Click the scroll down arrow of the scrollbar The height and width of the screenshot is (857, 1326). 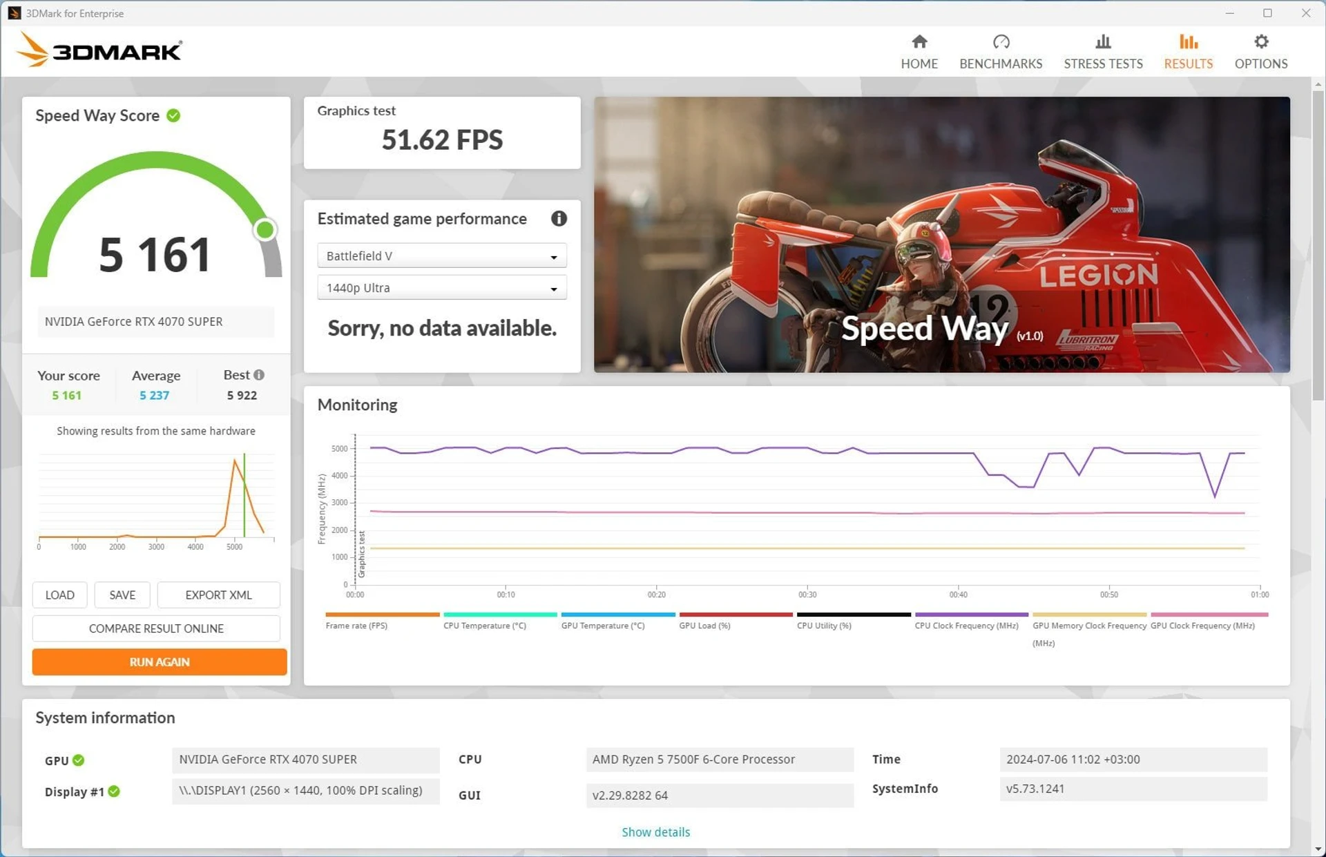pyautogui.click(x=1318, y=849)
